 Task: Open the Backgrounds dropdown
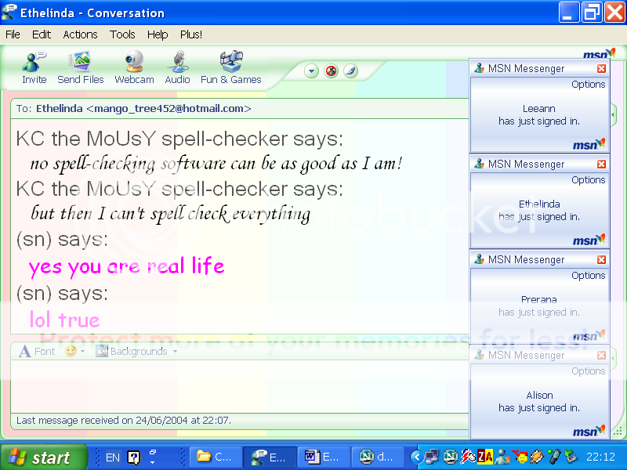tap(137, 352)
